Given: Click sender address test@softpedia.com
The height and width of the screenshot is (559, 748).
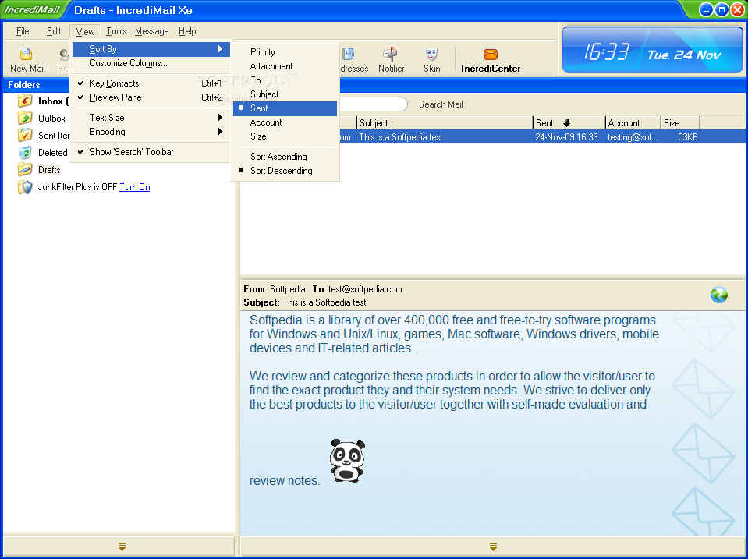Looking at the screenshot, I should click(365, 289).
